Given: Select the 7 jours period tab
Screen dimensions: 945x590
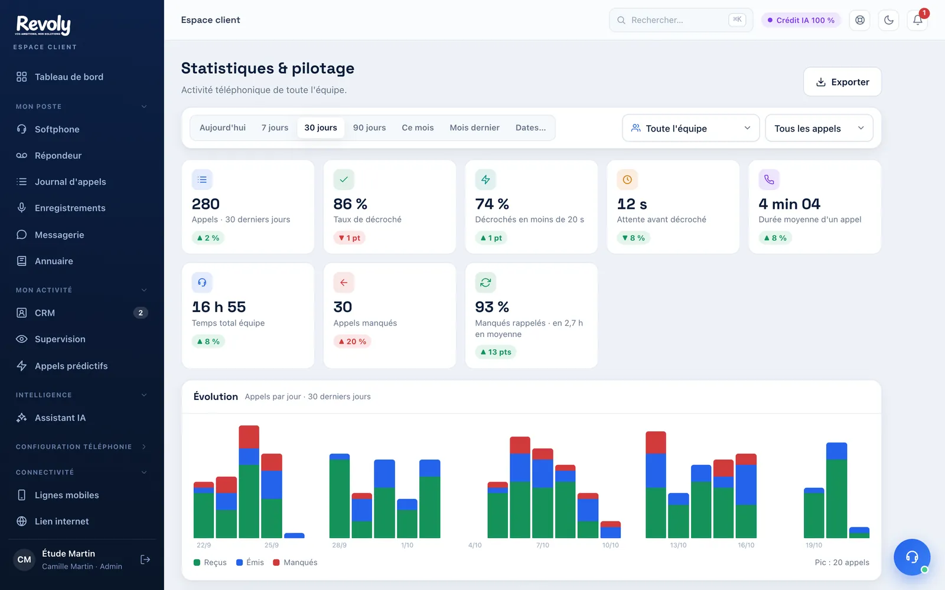Looking at the screenshot, I should pos(275,127).
